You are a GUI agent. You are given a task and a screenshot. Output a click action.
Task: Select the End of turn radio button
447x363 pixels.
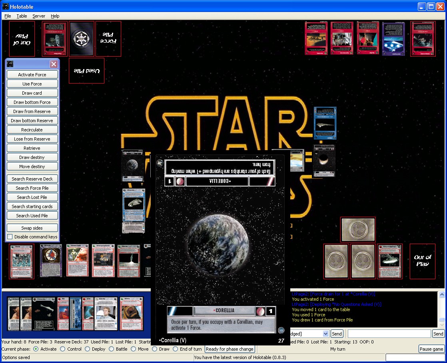(176, 349)
